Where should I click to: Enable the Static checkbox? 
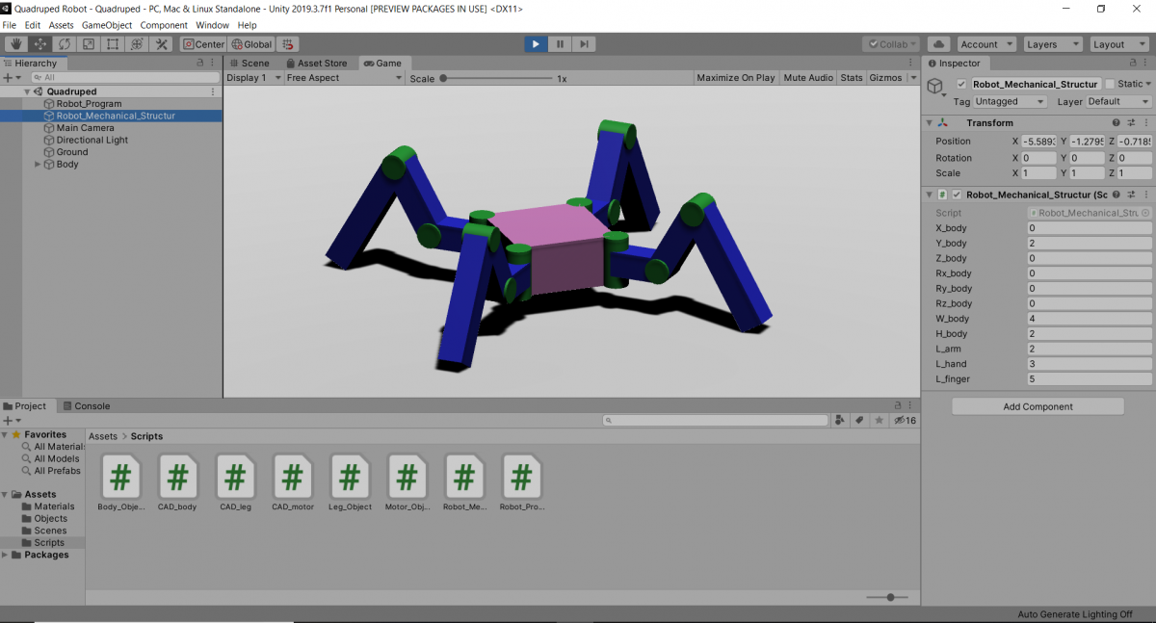(1110, 85)
